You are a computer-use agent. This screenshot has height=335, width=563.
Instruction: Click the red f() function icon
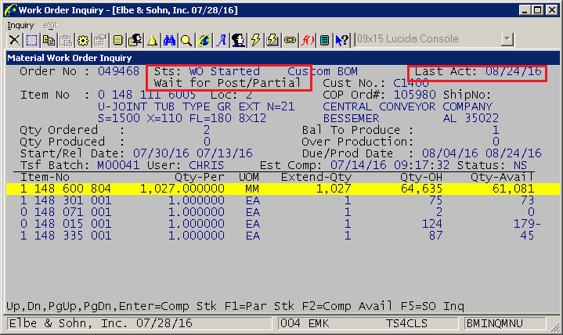(x=308, y=40)
